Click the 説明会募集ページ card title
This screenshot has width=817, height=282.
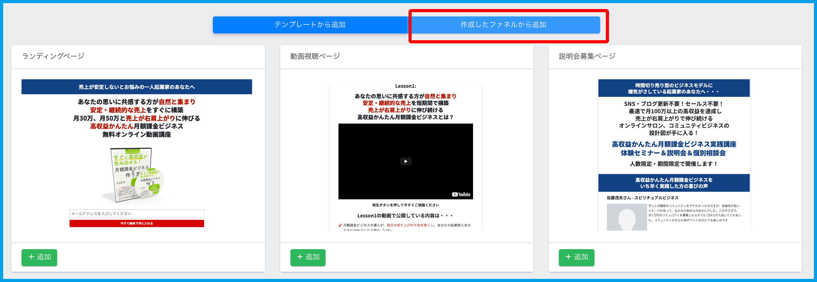(587, 56)
